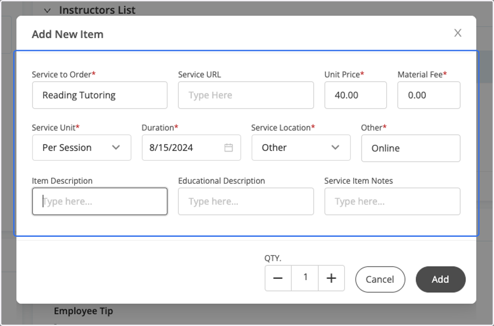
Task: Click the Service Unit label
Action: 56,128
